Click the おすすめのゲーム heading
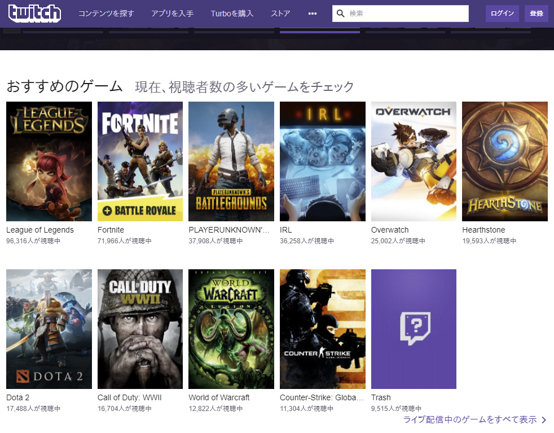Screen dimensions: 554x433 64,86
